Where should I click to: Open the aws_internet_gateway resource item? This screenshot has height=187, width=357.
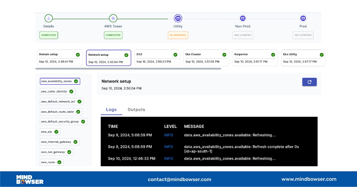click(x=59, y=142)
